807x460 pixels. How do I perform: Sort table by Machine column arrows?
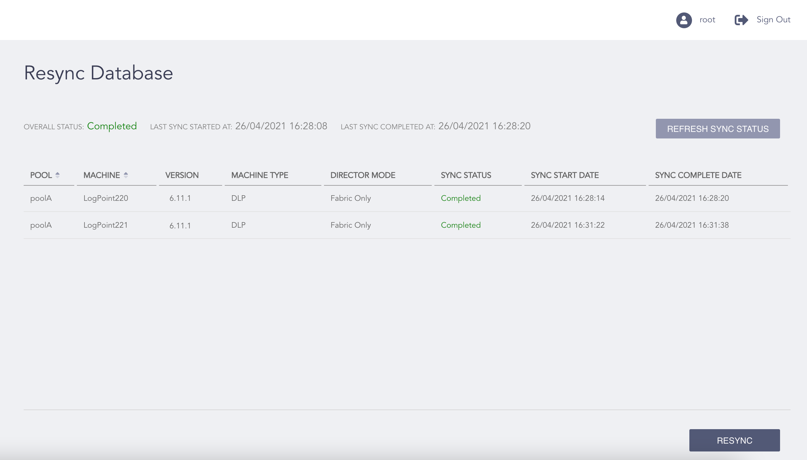[x=126, y=175]
